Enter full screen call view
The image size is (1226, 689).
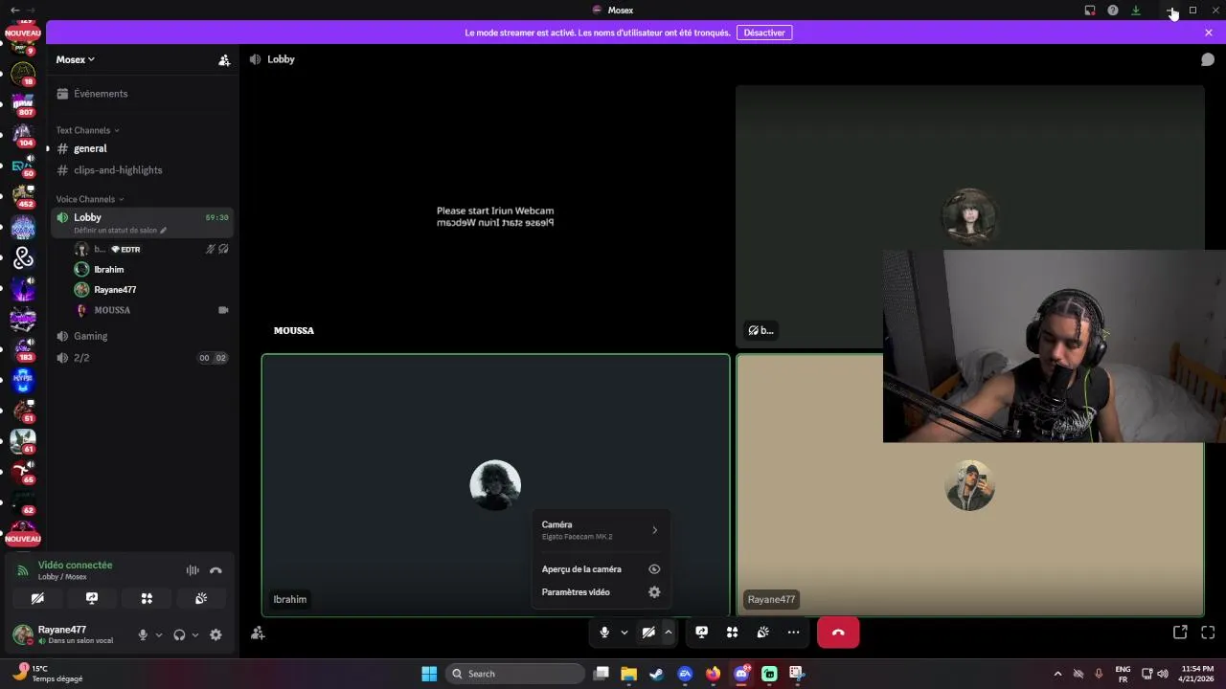(1208, 633)
